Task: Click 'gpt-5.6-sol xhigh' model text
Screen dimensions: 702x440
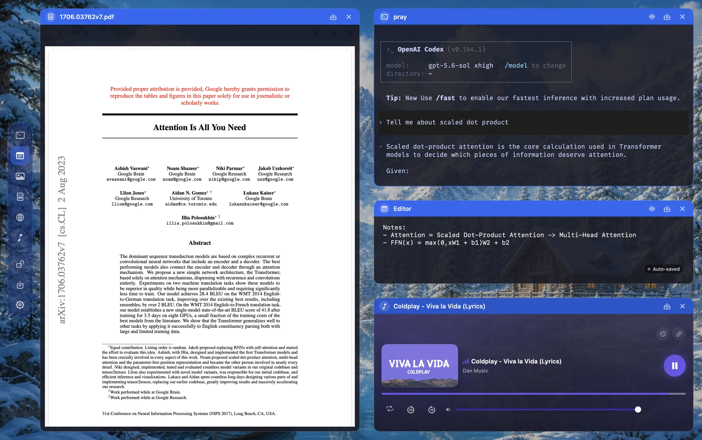Action: pyautogui.click(x=460, y=66)
